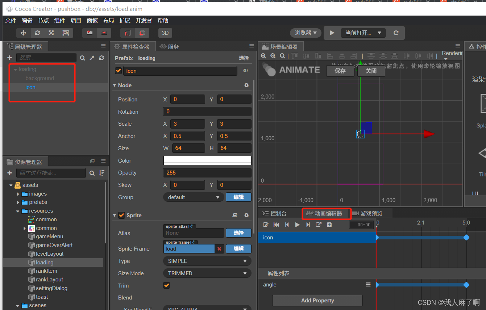Open the Node section gear settings
Viewport: 486px width, 310px height.
[246, 85]
